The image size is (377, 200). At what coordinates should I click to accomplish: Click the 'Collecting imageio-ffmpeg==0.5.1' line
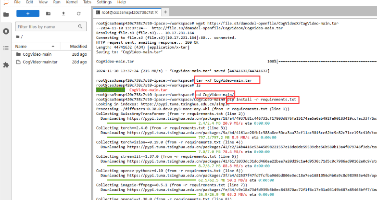[x=171, y=185]
